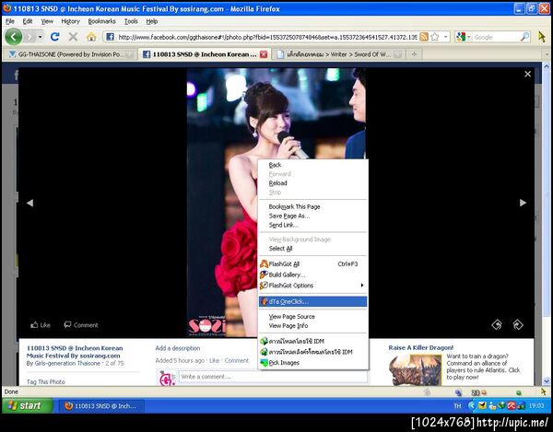Image resolution: width=553 pixels, height=432 pixels.
Task: Rotate photo left icon in viewer
Action: [497, 324]
